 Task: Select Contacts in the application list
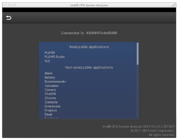[x=51, y=102]
